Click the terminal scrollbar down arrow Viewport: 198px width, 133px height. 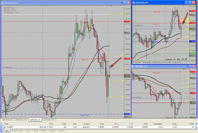[196, 128]
